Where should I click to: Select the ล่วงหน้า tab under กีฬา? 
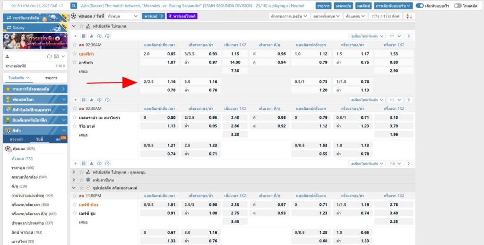[17, 139]
